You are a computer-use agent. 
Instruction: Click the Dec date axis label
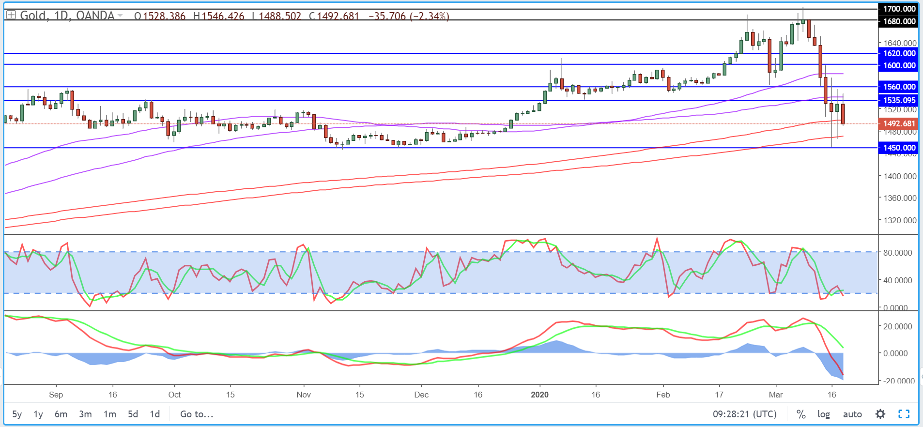coord(421,395)
